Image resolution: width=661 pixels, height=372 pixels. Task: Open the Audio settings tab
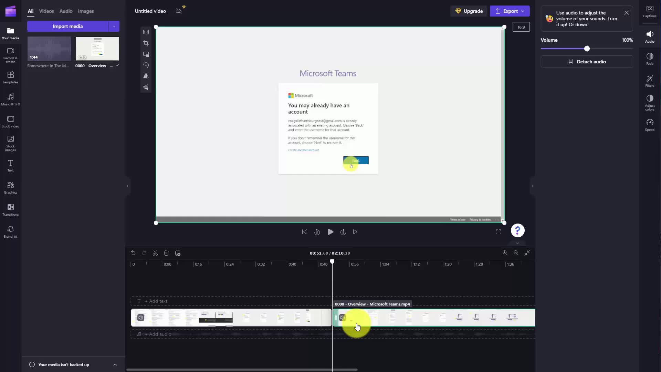[x=650, y=37]
